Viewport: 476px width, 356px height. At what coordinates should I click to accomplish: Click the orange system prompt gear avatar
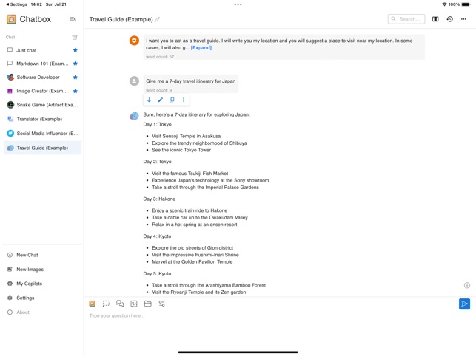[134, 41]
